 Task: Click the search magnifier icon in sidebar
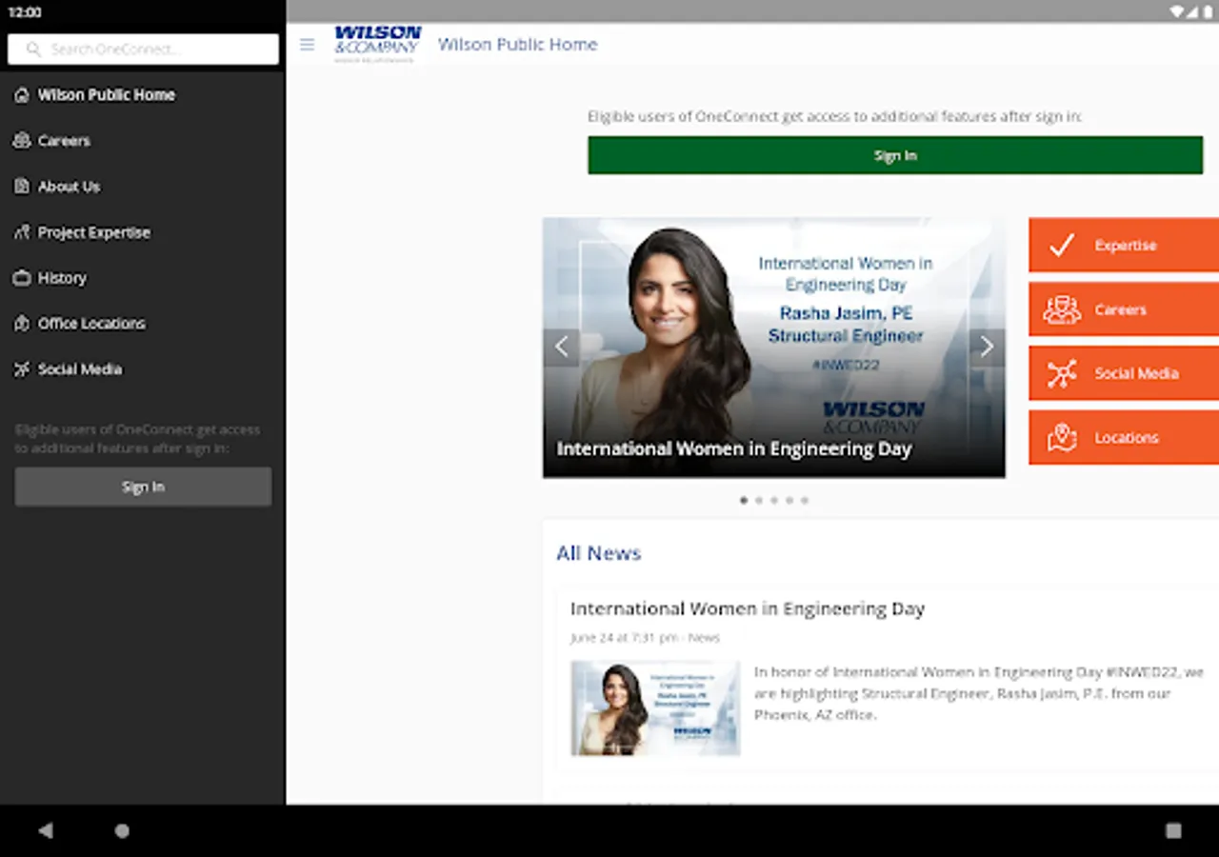(33, 50)
